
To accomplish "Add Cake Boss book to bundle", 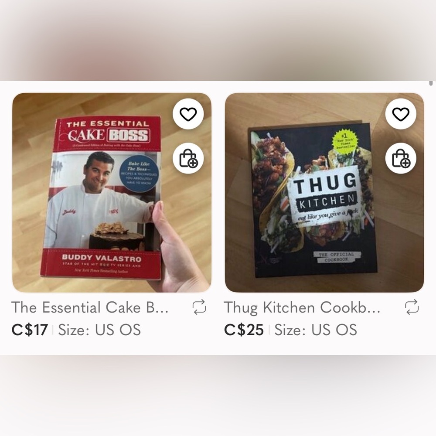I will pos(188,158).
